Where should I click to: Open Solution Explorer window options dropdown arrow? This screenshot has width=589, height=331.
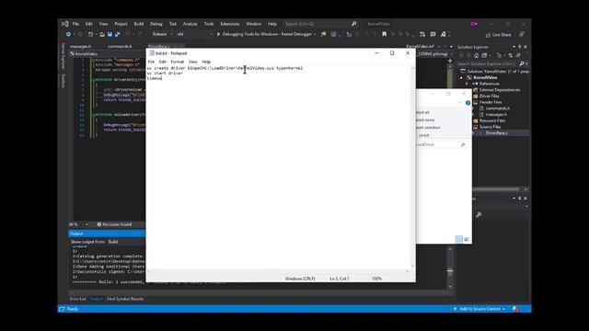coord(514,47)
